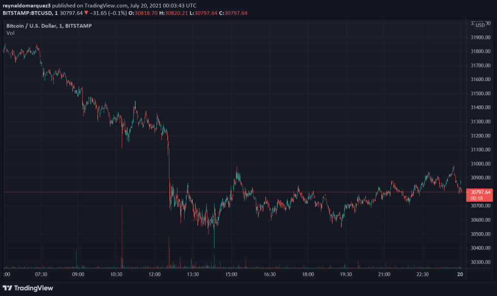The image size is (497, 296).
Task: Click the TradingView logo in the bottom-left corner
Action: [x=7, y=288]
